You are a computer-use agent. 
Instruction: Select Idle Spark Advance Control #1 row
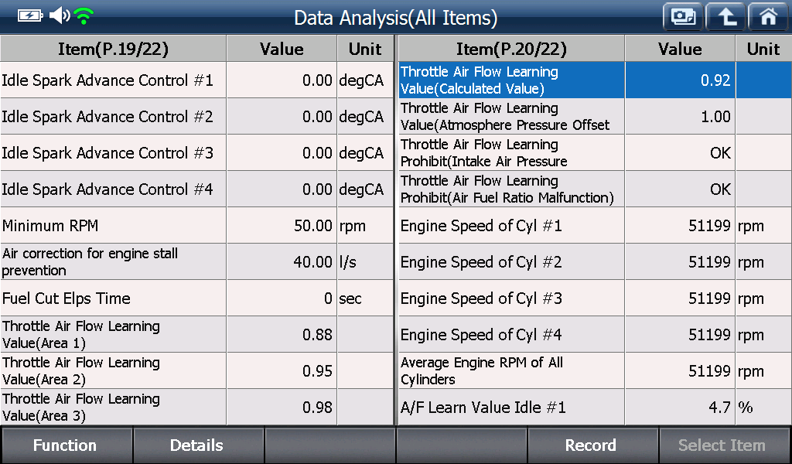(196, 80)
